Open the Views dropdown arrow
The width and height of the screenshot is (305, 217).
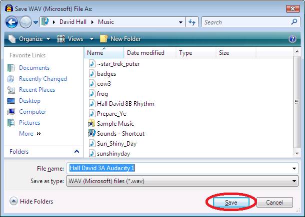91,39
